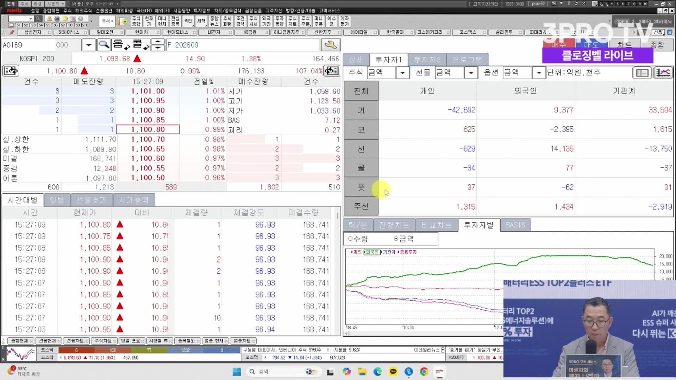676x380 pixels.
Task: Click the wrench settings icon by F 202609
Action: [x=330, y=45]
